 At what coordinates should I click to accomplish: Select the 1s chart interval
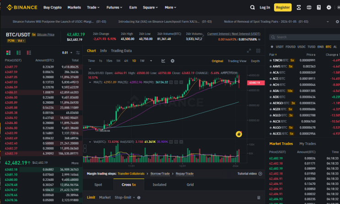click(100, 61)
